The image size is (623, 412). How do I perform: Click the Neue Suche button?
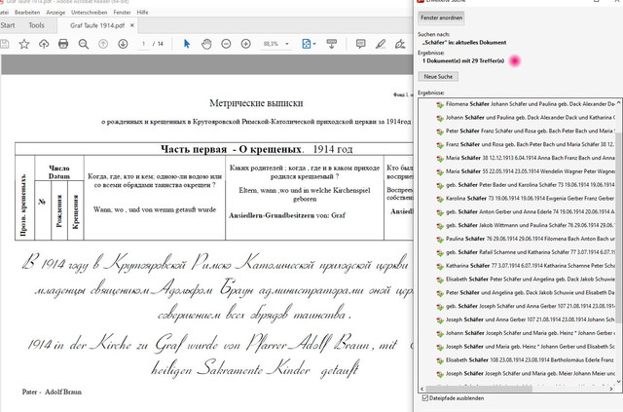[x=438, y=76]
